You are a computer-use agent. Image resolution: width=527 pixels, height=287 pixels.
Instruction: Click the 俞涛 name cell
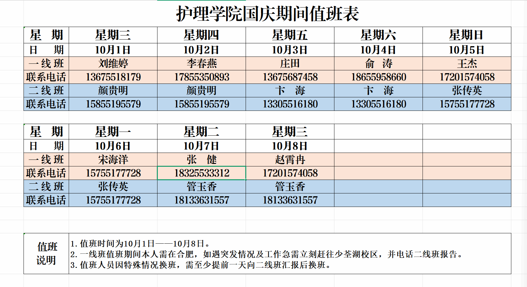coord(378,63)
